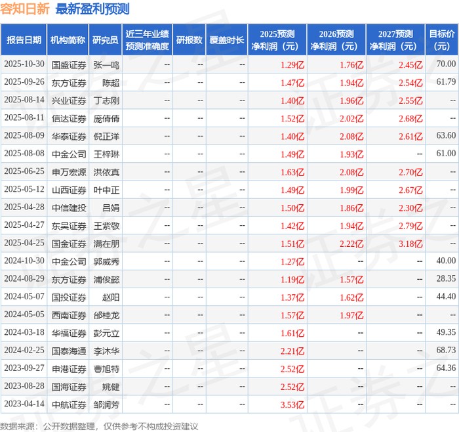Click the 2027预测净利润 column header
The width and height of the screenshot is (459, 432).
click(395, 40)
